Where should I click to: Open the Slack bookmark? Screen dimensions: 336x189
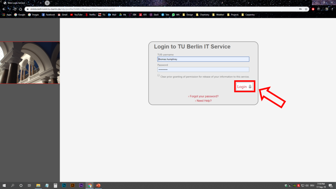tap(154, 15)
